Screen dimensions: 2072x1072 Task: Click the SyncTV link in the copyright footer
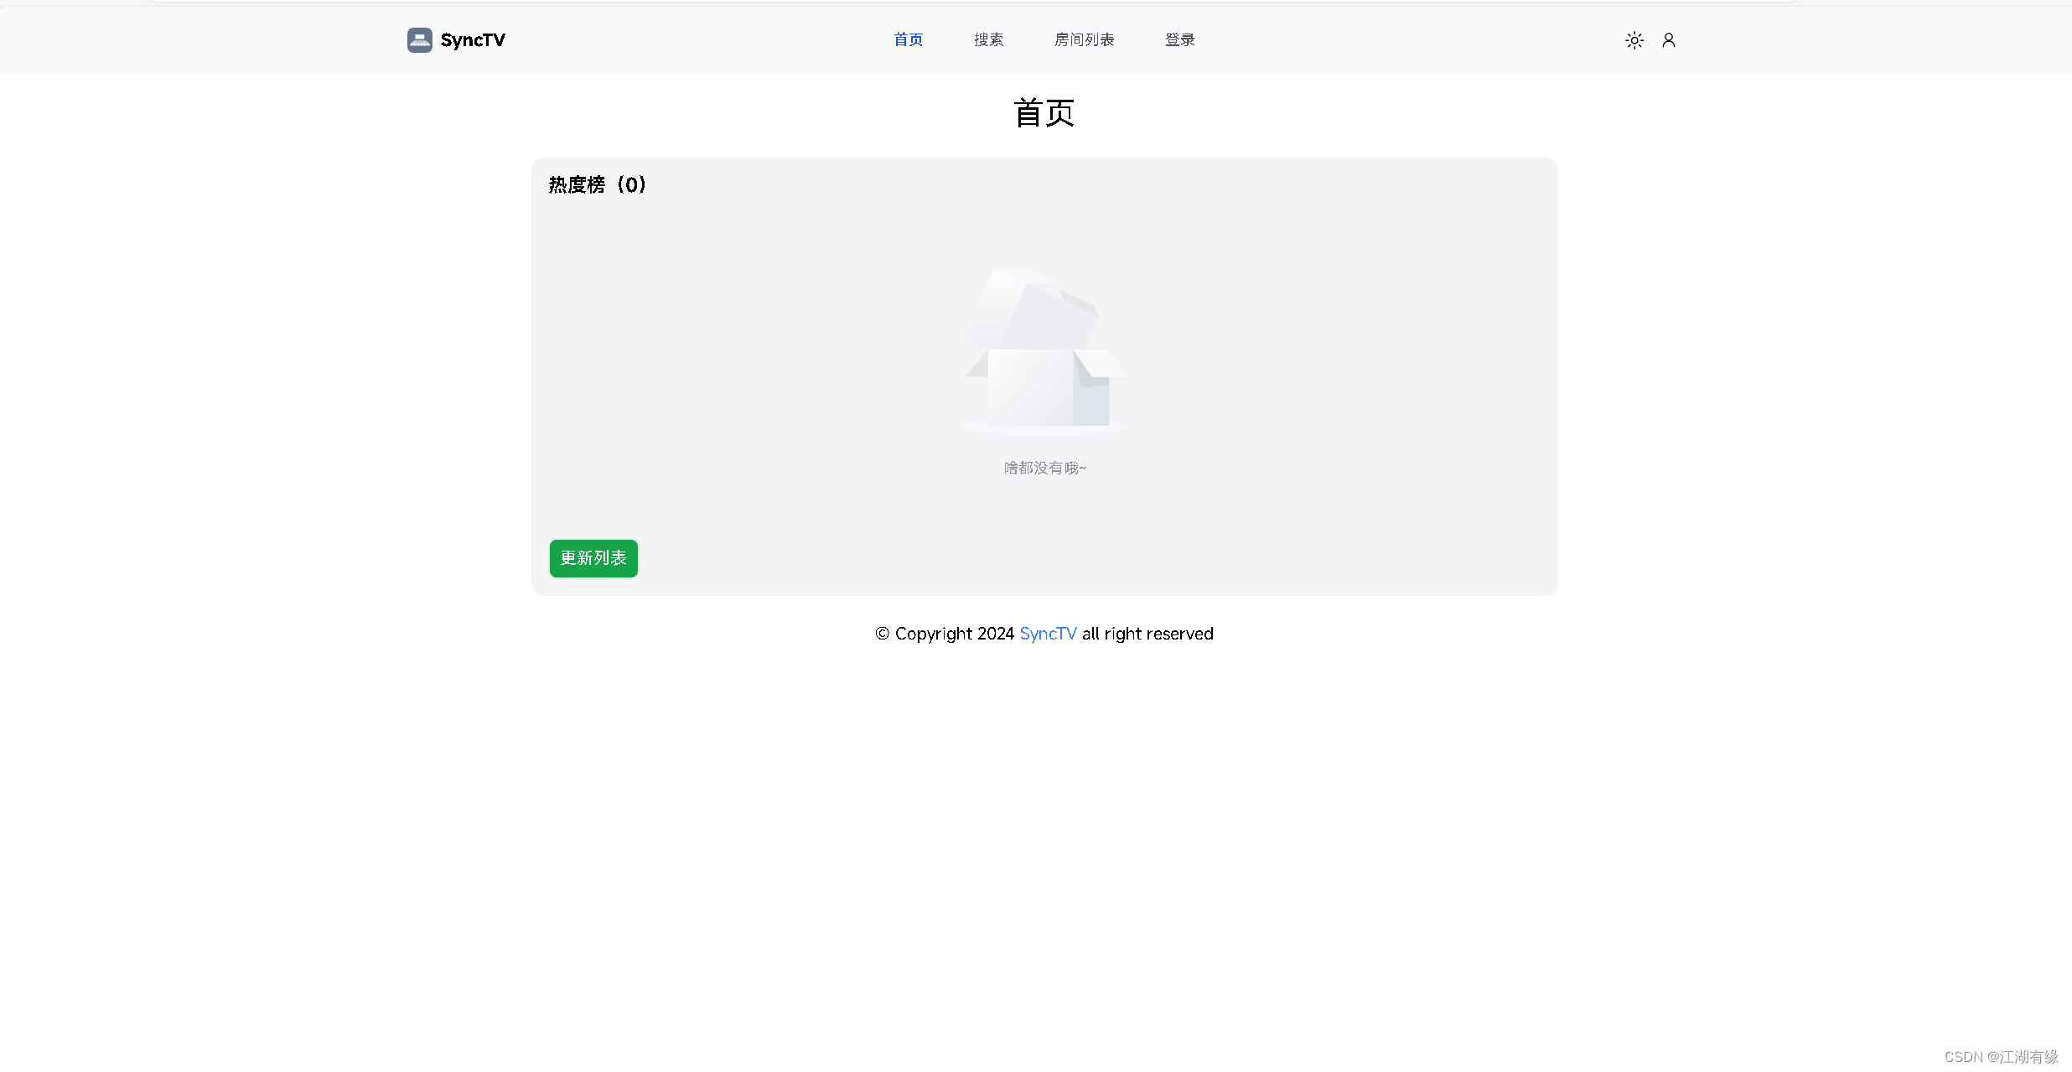pyautogui.click(x=1048, y=634)
